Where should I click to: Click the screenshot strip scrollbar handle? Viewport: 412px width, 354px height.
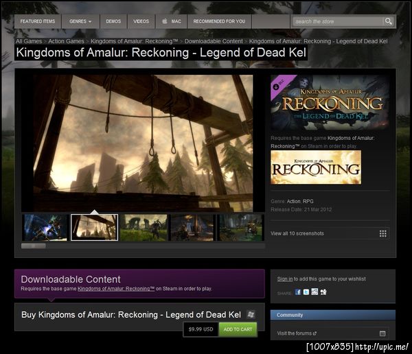34,246
